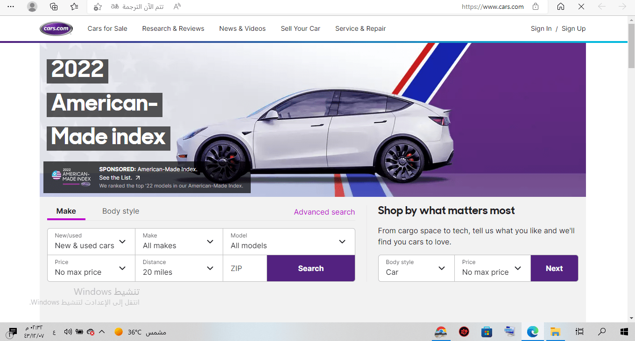The image size is (635, 341).
Task: Open the Distance dropdown set to 20 miles
Action: click(179, 268)
